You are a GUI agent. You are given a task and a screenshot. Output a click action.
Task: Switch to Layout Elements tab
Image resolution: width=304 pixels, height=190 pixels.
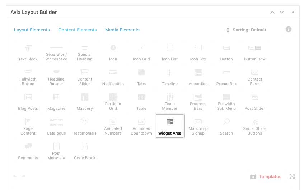(x=32, y=30)
